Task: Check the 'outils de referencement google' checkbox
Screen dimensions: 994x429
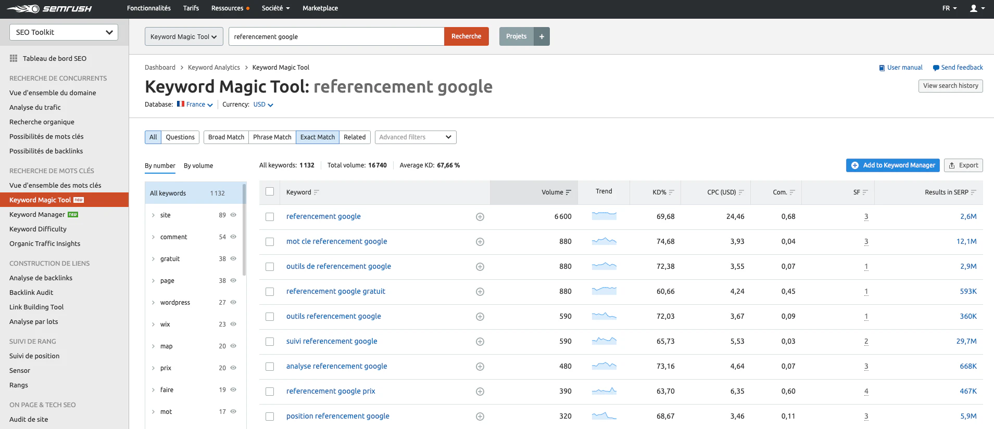Action: pyautogui.click(x=270, y=267)
